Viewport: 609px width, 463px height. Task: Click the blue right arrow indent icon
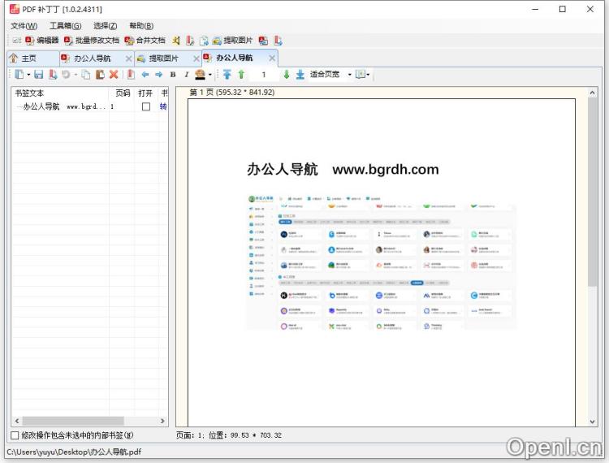click(x=159, y=74)
